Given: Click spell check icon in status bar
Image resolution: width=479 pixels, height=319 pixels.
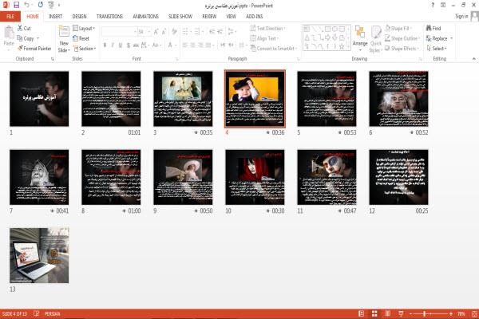Looking at the screenshot, I should tap(37, 313).
